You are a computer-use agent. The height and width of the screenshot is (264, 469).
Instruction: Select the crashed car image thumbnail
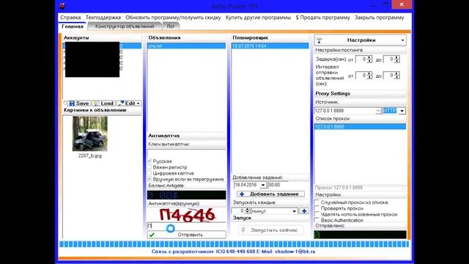pyautogui.click(x=90, y=133)
